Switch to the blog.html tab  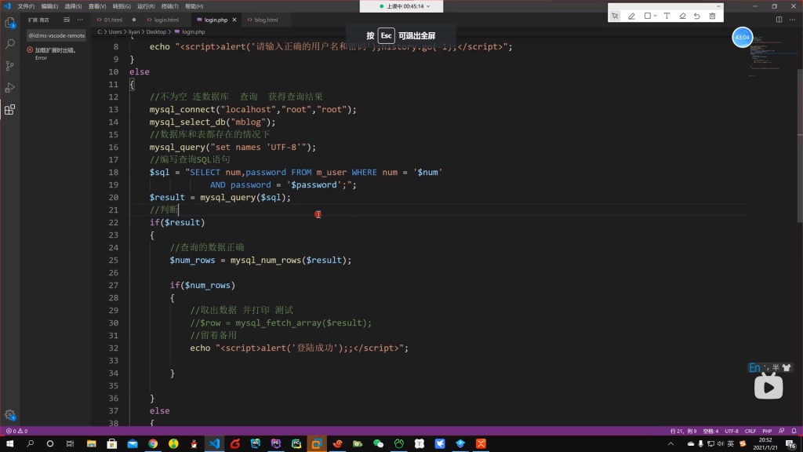click(267, 19)
